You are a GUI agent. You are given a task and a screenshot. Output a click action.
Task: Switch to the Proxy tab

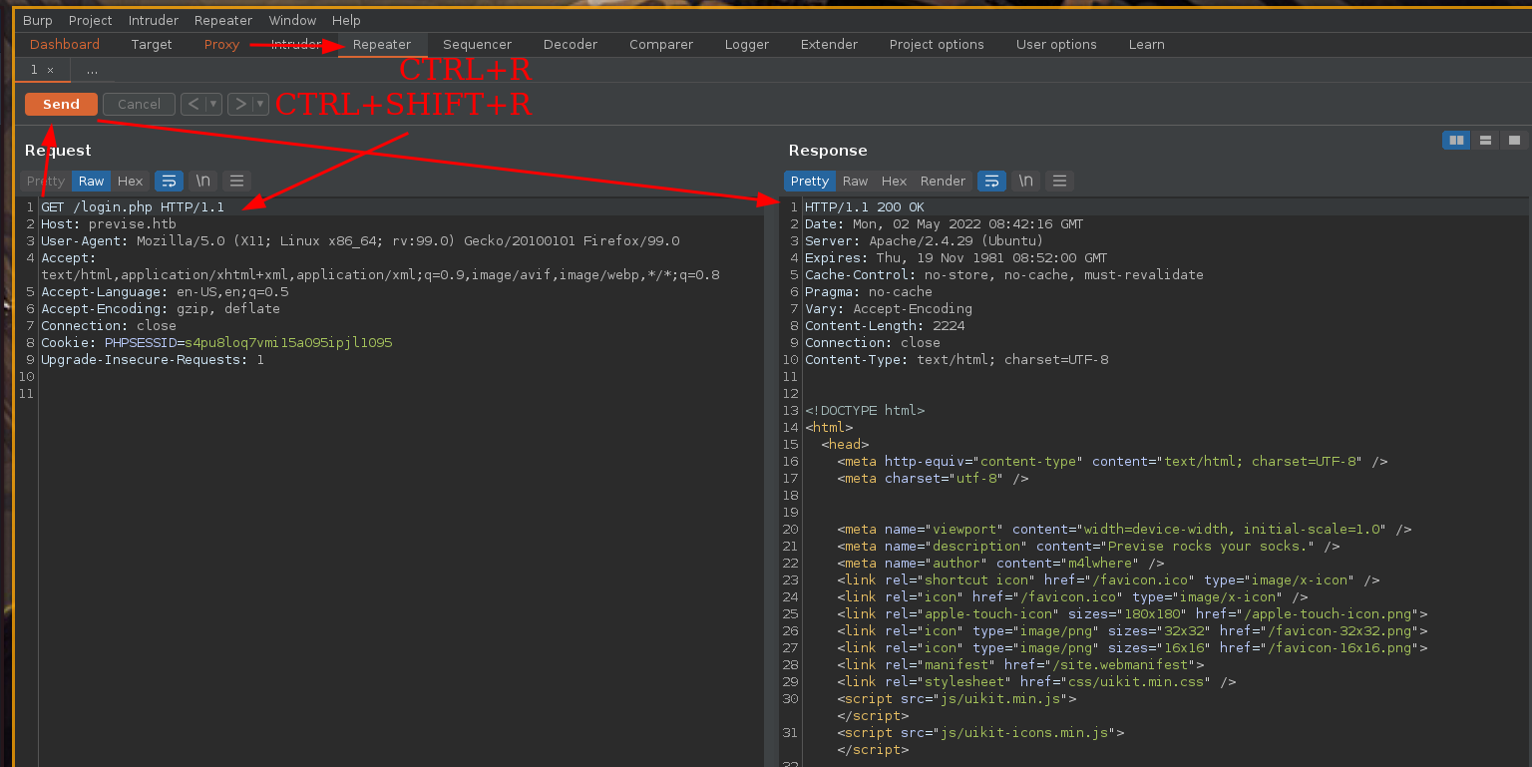pos(221,45)
